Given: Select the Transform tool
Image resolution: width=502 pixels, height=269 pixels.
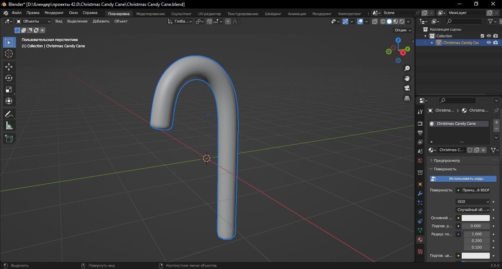Looking at the screenshot, I should pos(9,101).
